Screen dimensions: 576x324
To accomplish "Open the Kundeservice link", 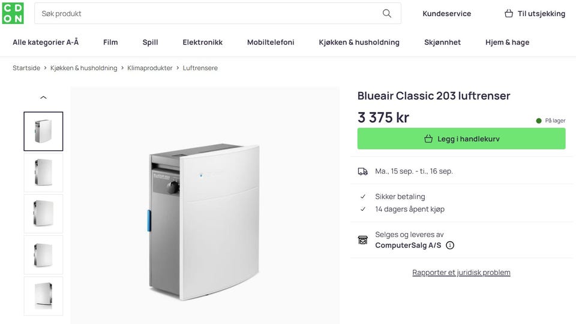I will click(x=446, y=13).
